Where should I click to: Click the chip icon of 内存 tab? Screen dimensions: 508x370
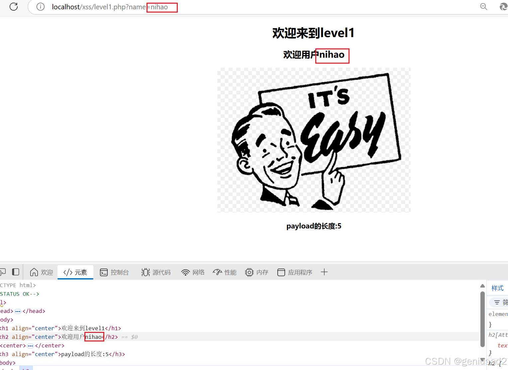[249, 272]
